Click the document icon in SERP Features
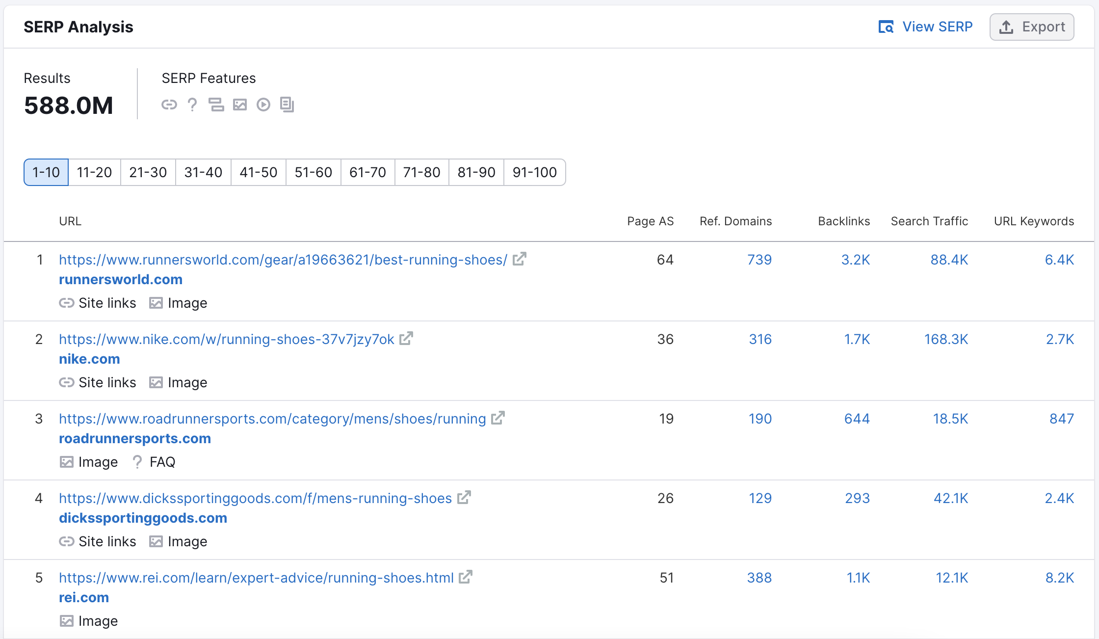This screenshot has width=1099, height=639. tap(287, 105)
